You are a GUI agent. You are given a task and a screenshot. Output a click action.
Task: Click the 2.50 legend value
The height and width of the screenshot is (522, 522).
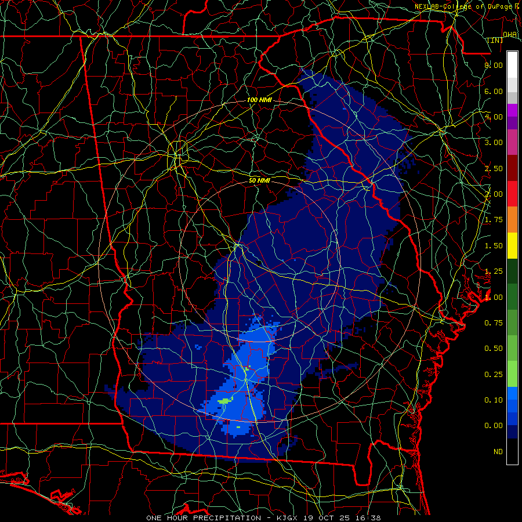(x=494, y=168)
